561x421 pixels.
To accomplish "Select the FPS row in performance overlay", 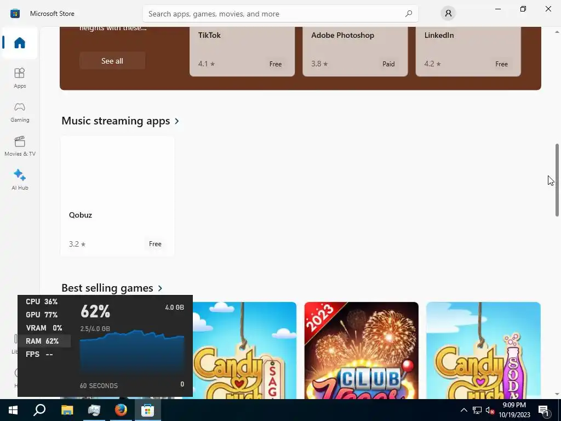I will [44, 354].
